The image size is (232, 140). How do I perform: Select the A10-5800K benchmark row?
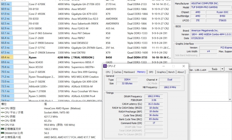click(x=86, y=29)
